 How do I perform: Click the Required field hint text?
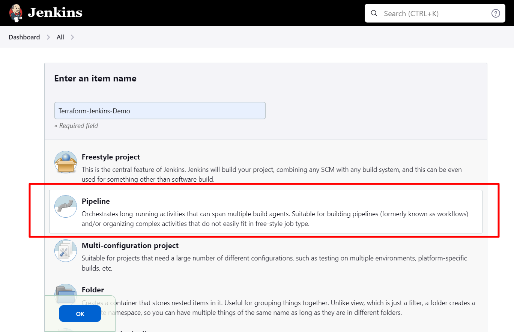pos(76,126)
